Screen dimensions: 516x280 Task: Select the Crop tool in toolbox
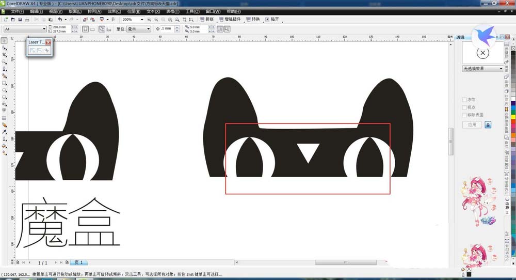point(4,55)
